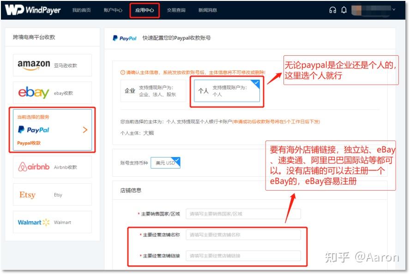Click the WindPayer logo
The image size is (410, 274).
pos(33,10)
